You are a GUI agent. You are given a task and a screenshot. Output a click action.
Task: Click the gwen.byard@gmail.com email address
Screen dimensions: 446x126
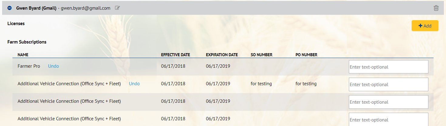click(85, 8)
